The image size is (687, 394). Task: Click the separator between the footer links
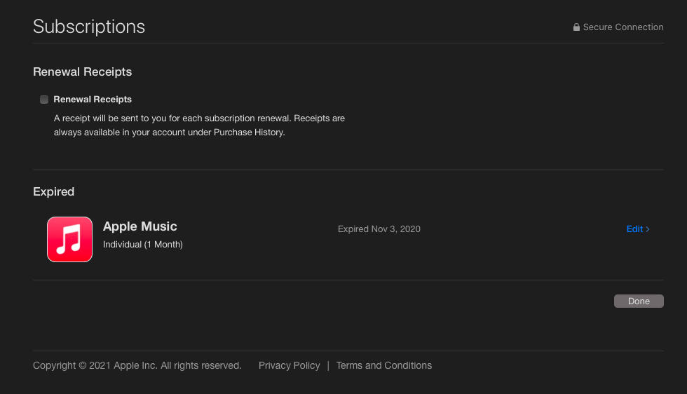[x=328, y=365]
